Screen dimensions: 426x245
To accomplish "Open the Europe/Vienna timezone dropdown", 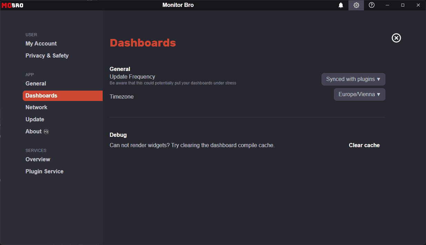I will click(x=359, y=94).
